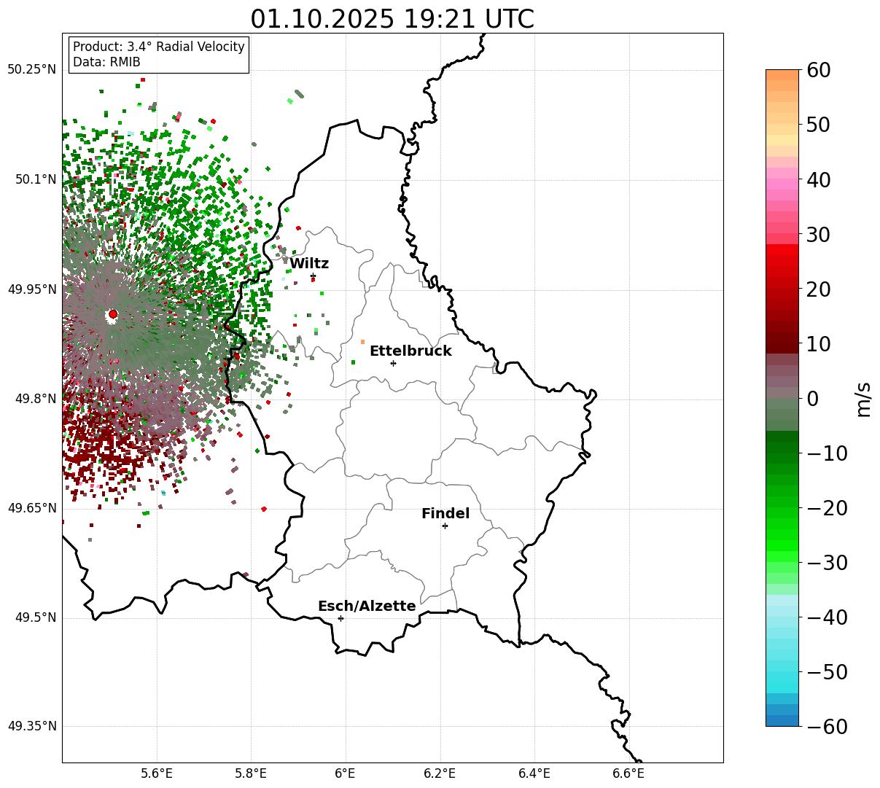Click the cross marker below Ettelbruck

pyautogui.click(x=393, y=363)
